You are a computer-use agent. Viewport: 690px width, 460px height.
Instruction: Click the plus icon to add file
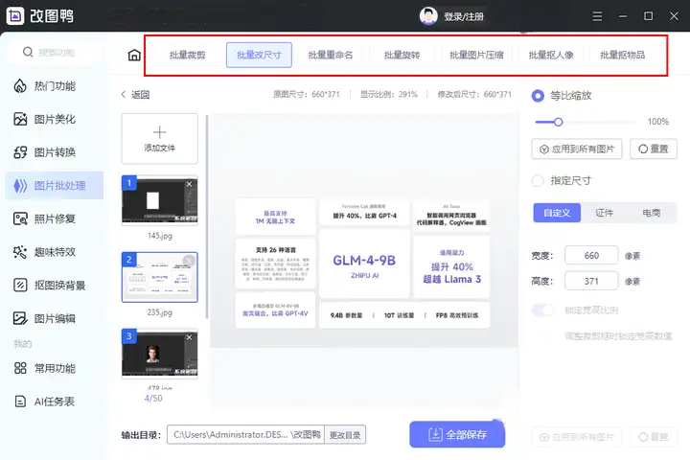pos(160,132)
